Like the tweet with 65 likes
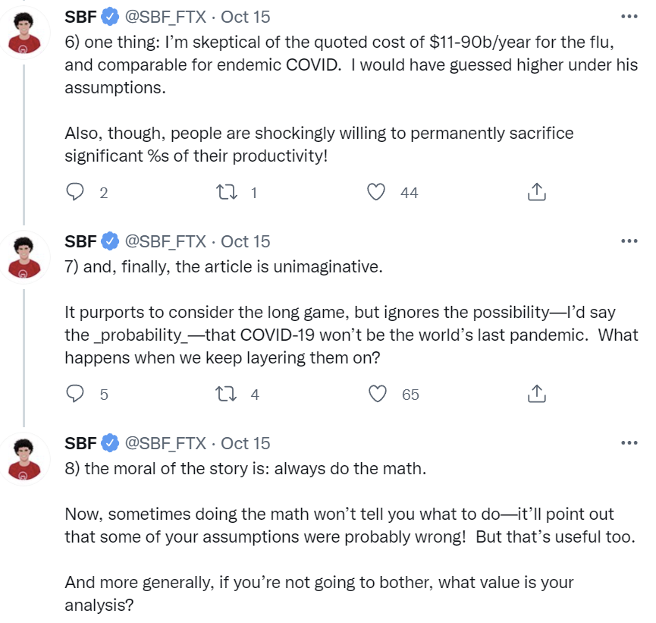The image size is (656, 623). click(376, 394)
